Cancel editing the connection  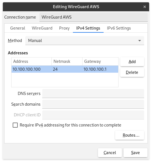110,153
